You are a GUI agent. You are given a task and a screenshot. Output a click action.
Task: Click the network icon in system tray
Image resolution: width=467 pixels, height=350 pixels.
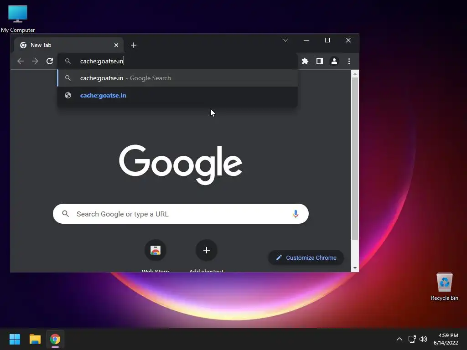pos(412,339)
